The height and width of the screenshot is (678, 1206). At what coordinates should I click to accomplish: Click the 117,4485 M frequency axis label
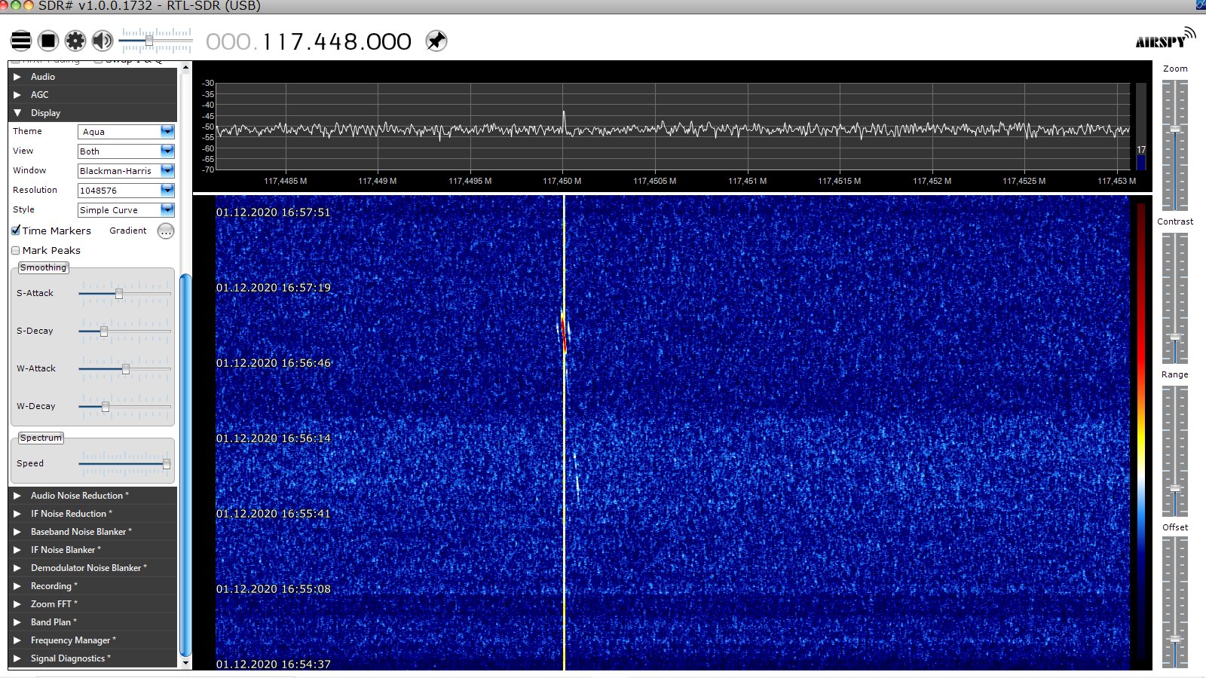[x=286, y=181]
